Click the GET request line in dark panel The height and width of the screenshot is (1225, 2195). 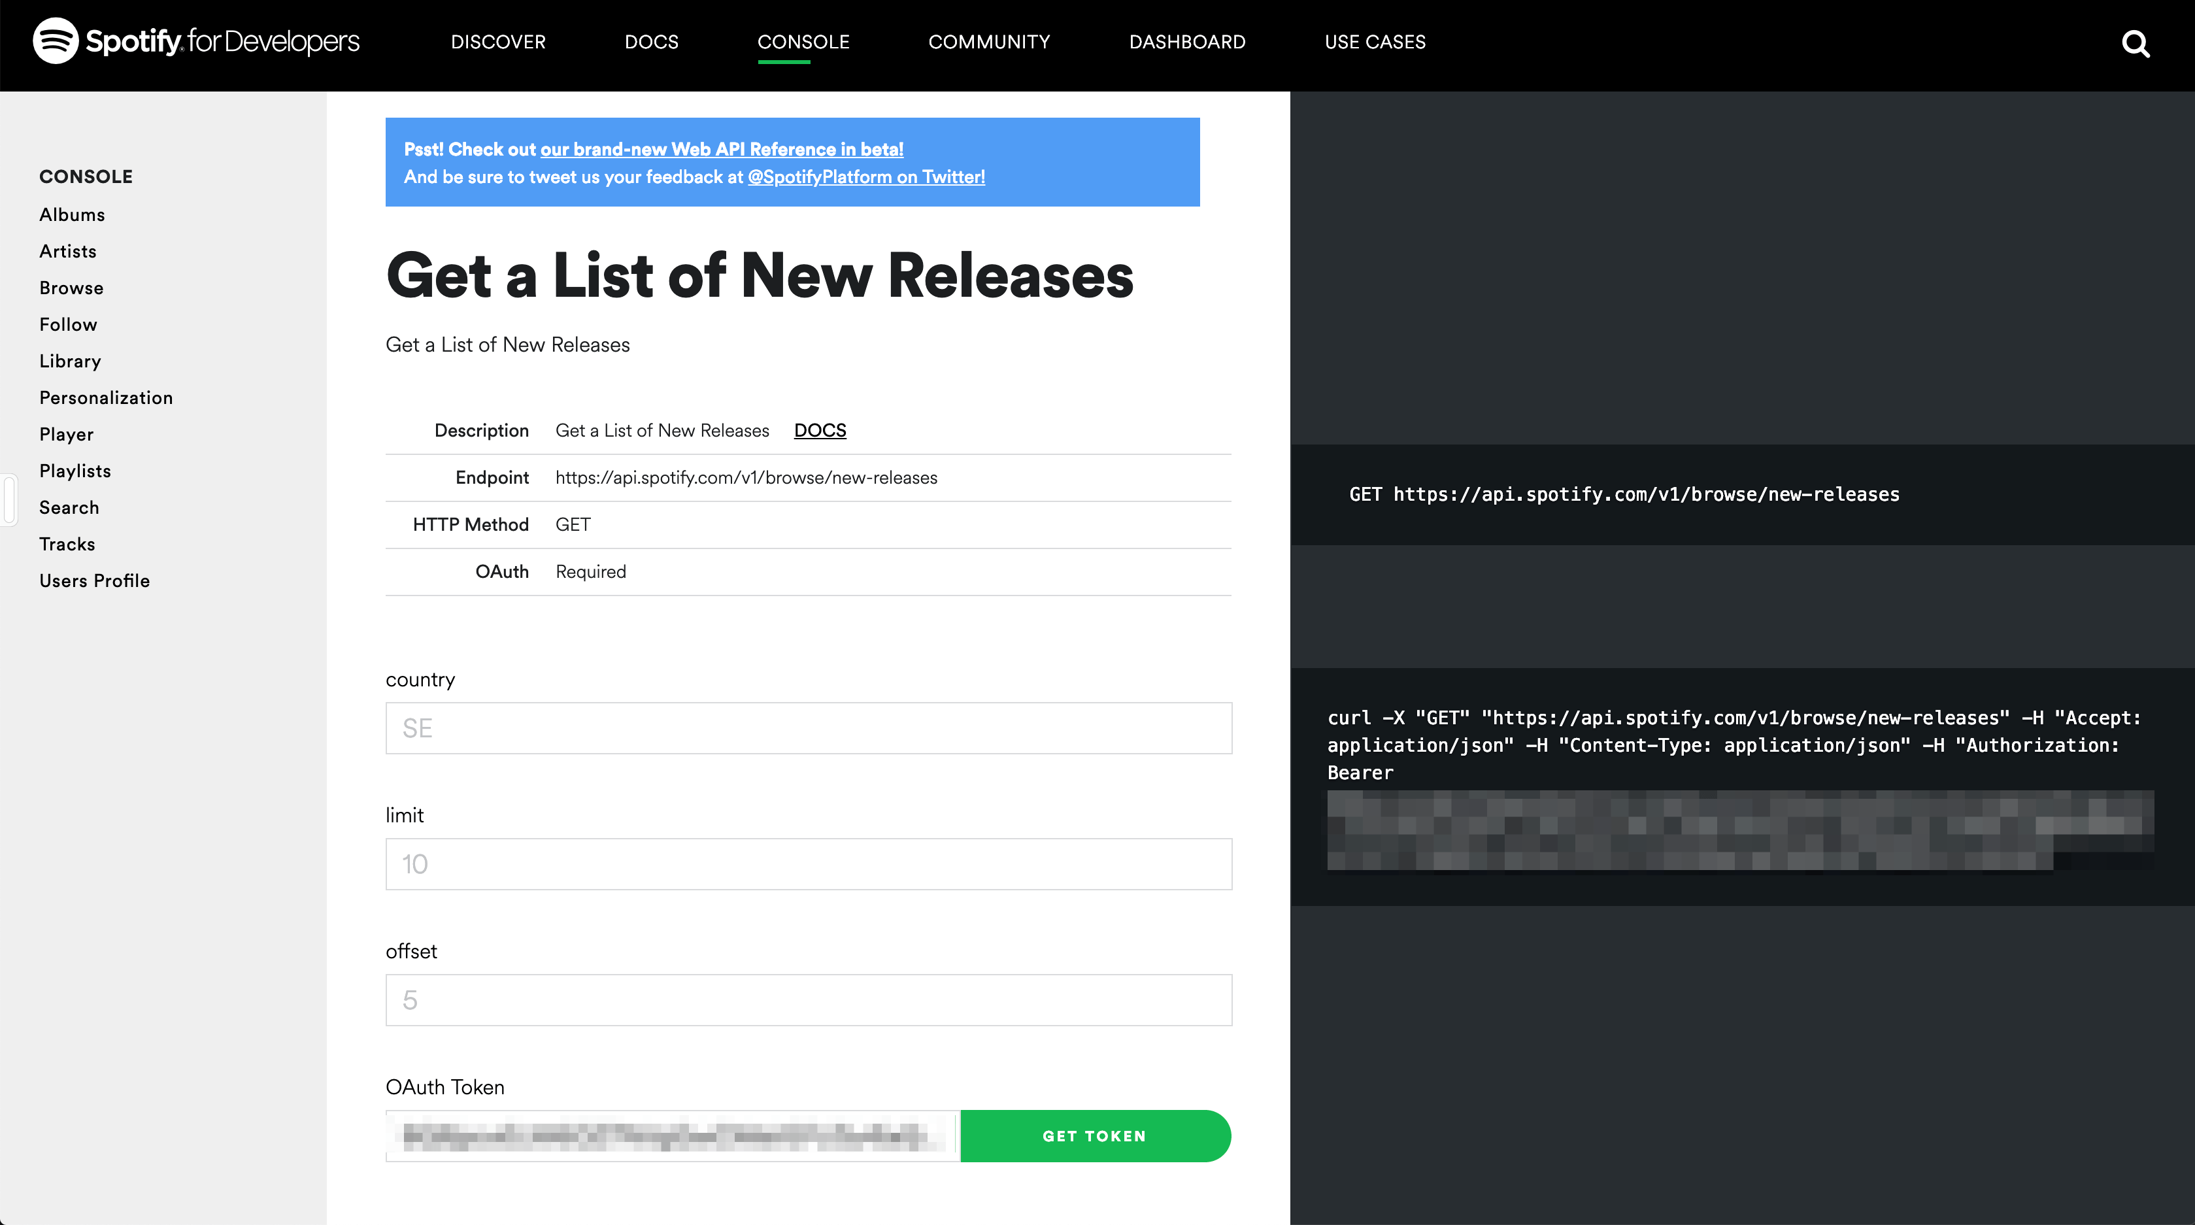[x=1624, y=494]
